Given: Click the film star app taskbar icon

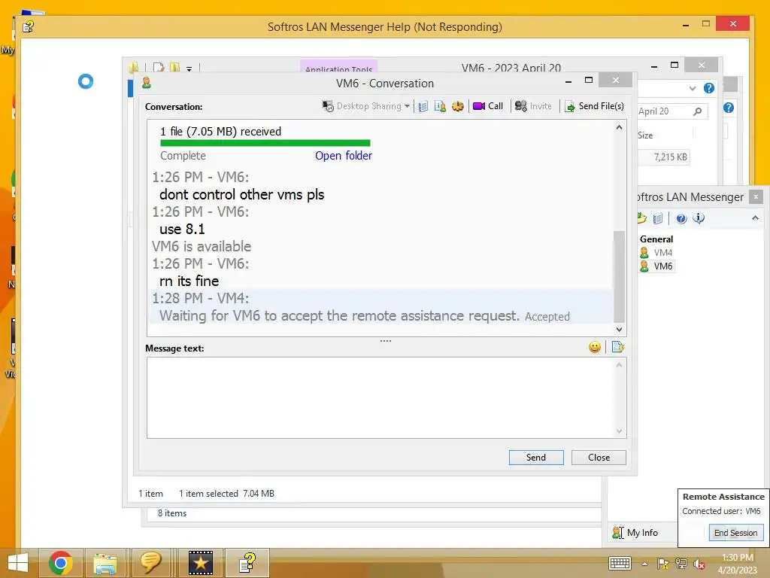Looking at the screenshot, I should (200, 563).
